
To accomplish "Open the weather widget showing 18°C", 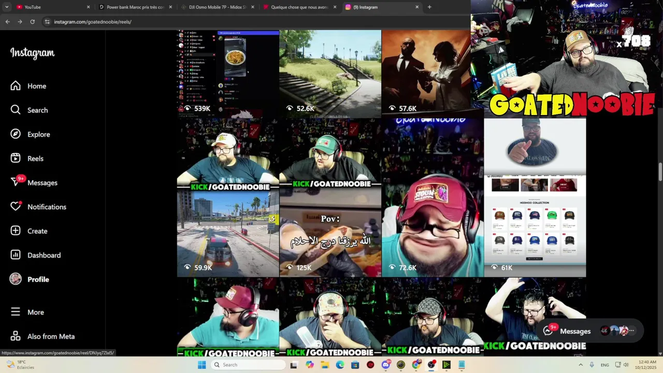I will pos(20,365).
